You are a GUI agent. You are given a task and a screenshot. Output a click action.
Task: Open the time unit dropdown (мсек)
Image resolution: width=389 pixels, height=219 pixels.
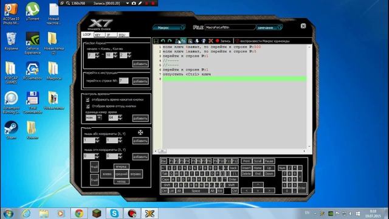(x=99, y=117)
